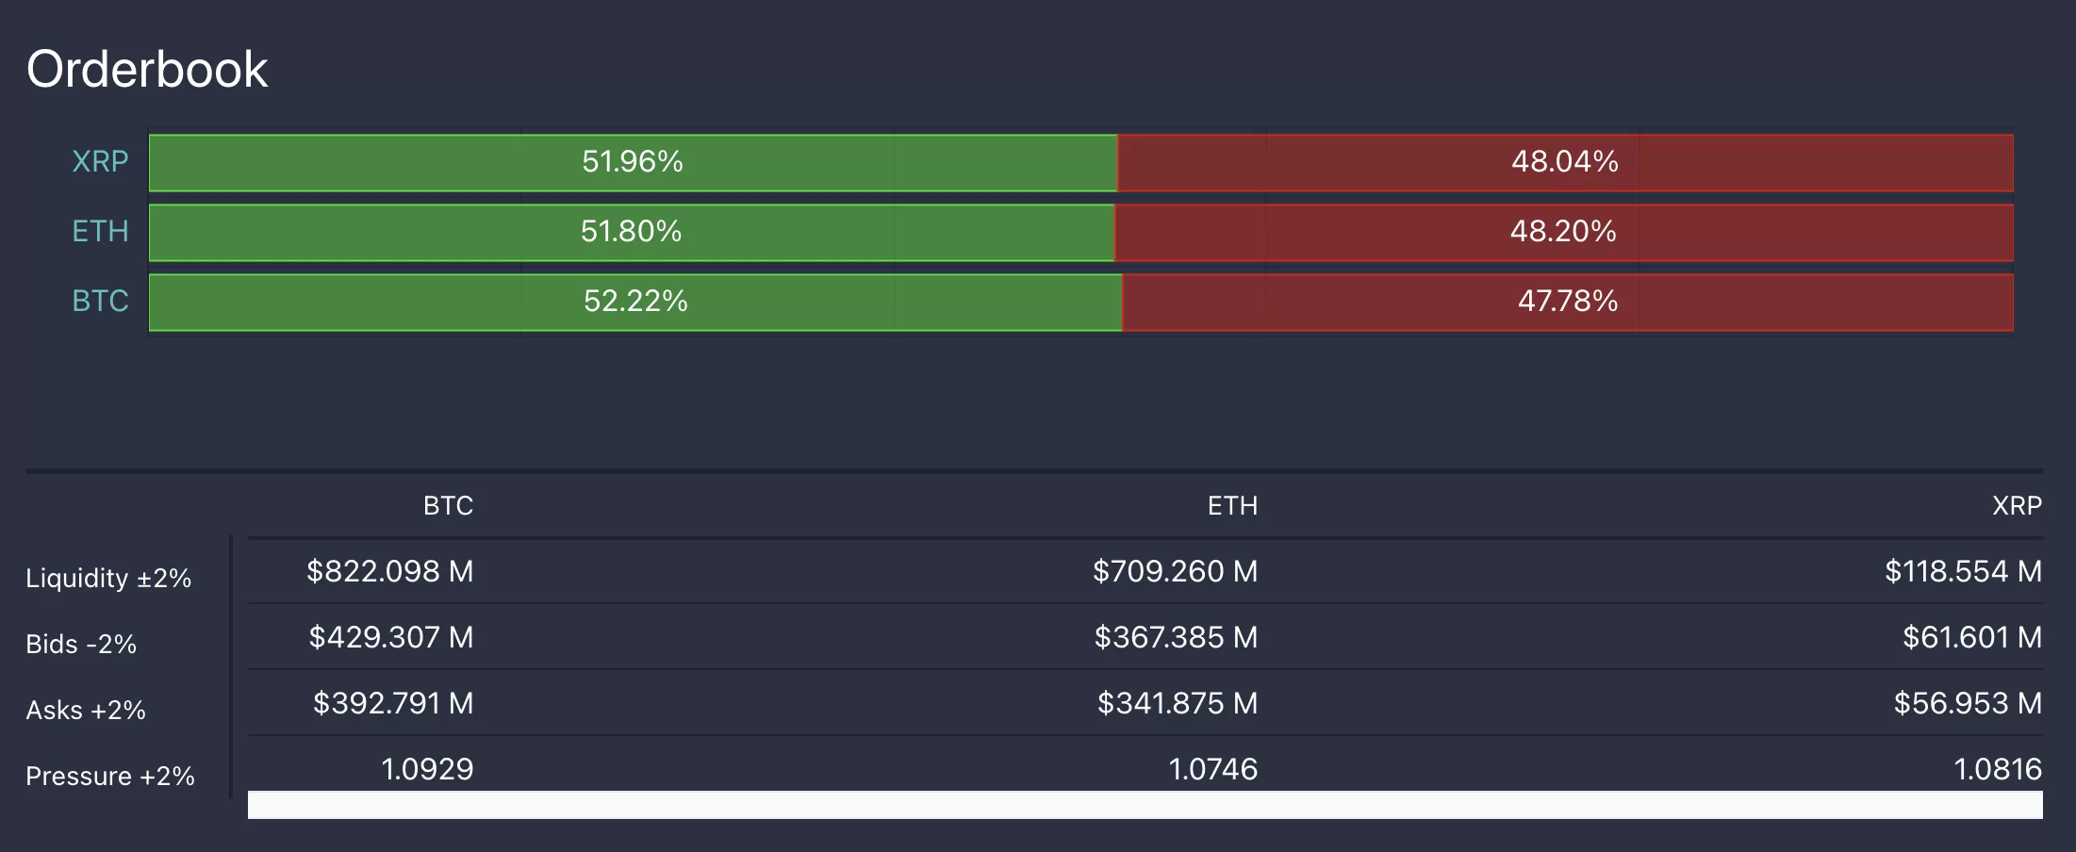
Task: Click the red BTC ask bar 47.78%
Action: coord(1567,303)
